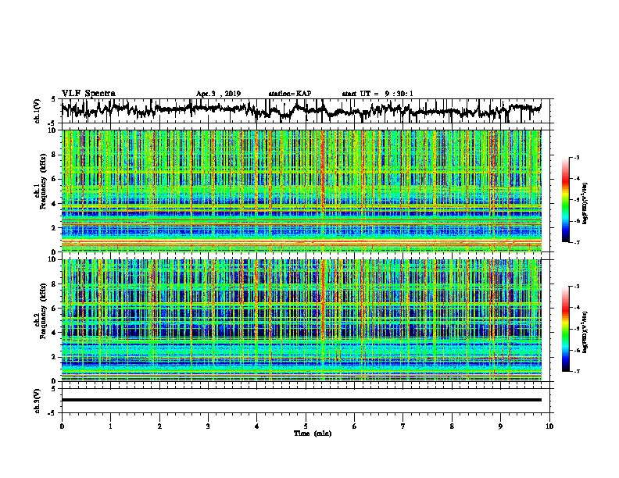This screenshot has width=619, height=478.
Task: Click the "ch.3(V)" axis label
Action: pos(37,401)
